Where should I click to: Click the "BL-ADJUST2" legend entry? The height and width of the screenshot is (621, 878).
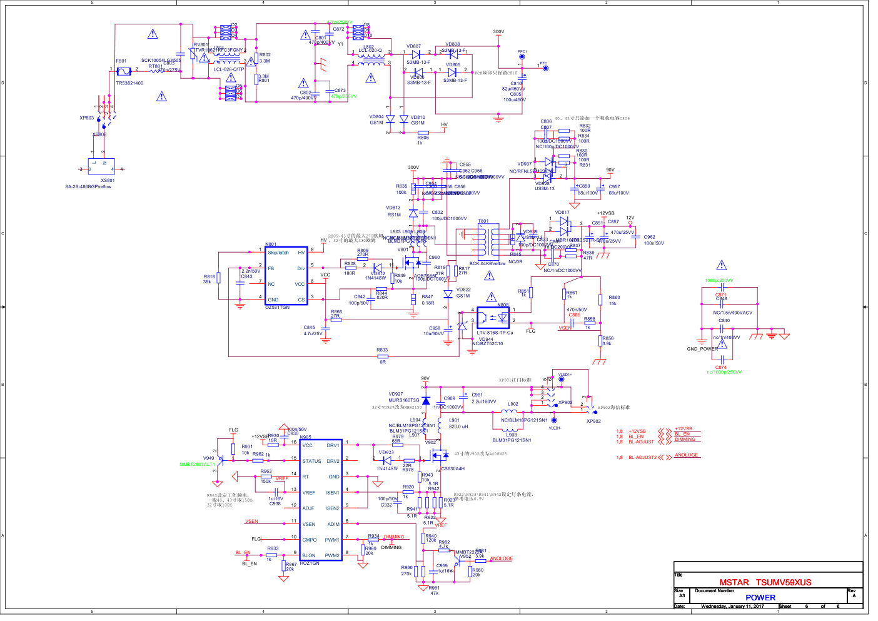coord(643,458)
